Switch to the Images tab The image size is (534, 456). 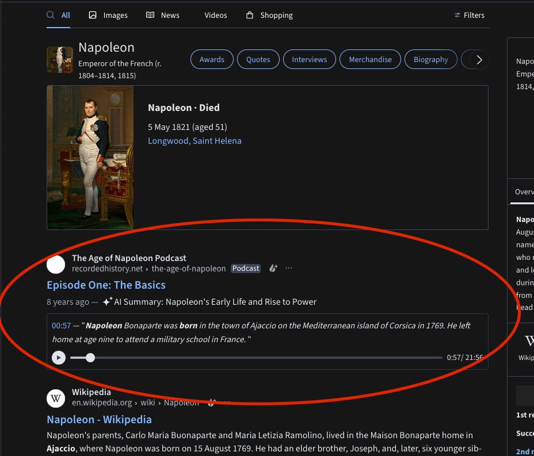tap(108, 16)
